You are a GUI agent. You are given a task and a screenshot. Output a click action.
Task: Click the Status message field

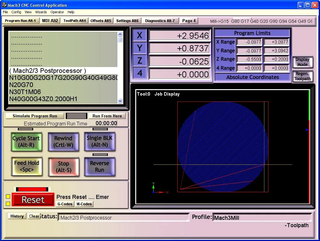124,218
